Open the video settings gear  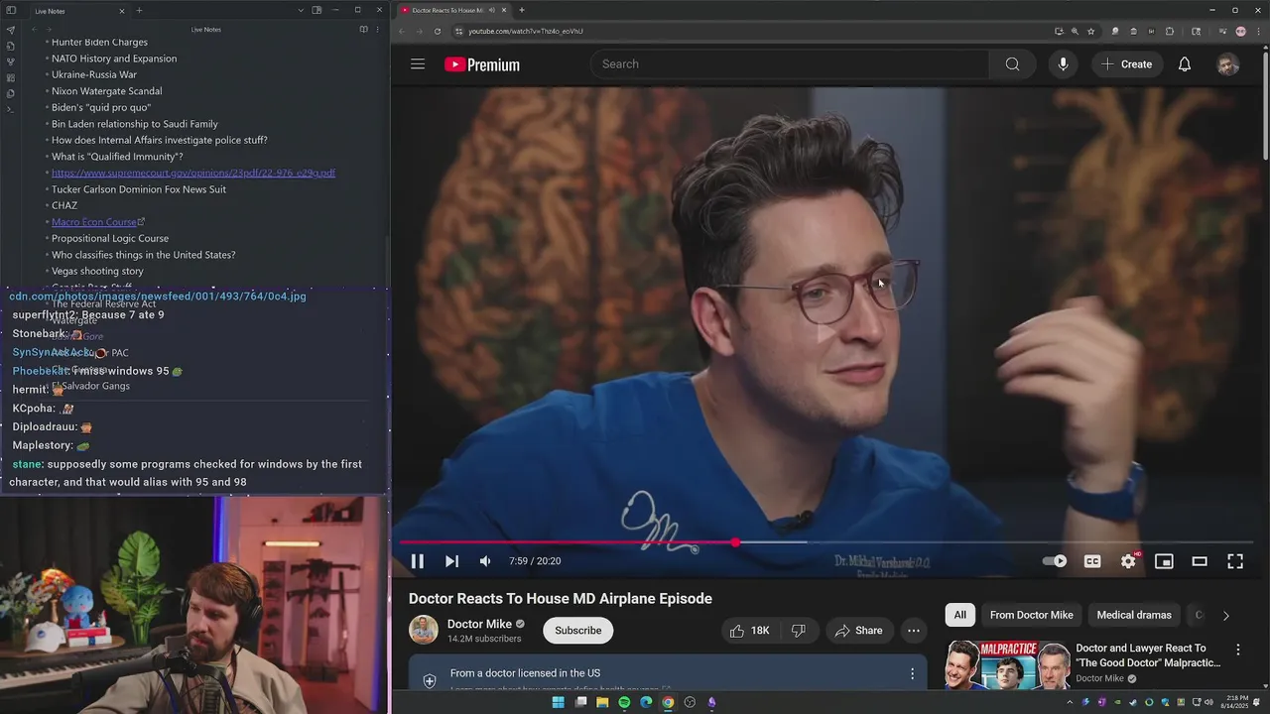1128,561
